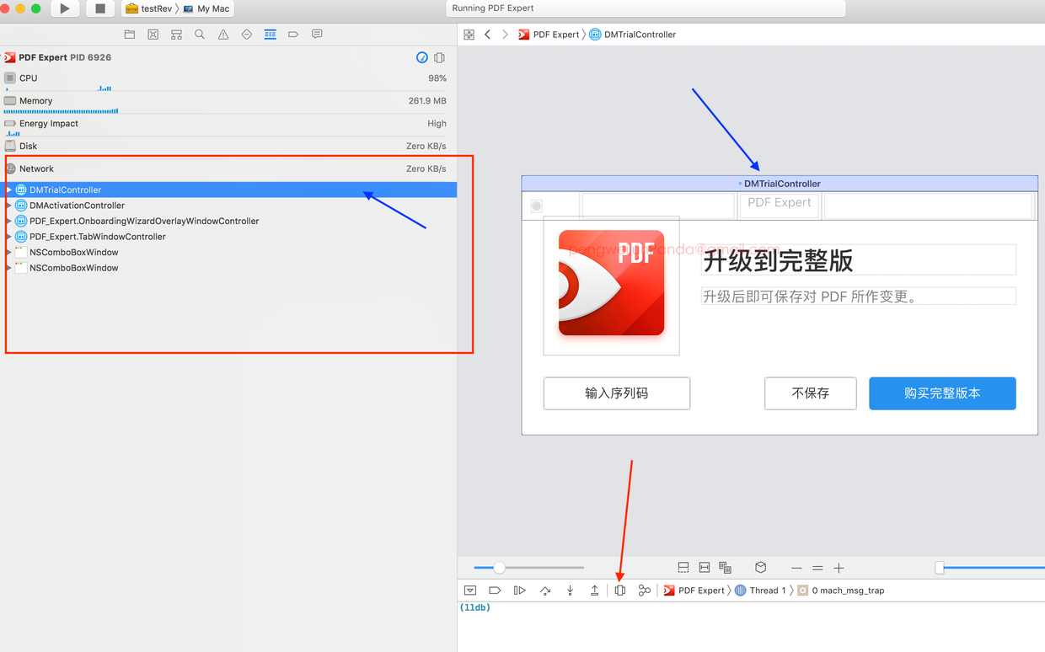Open the Issue navigator
Viewport: 1045px width, 652px height.
click(223, 35)
